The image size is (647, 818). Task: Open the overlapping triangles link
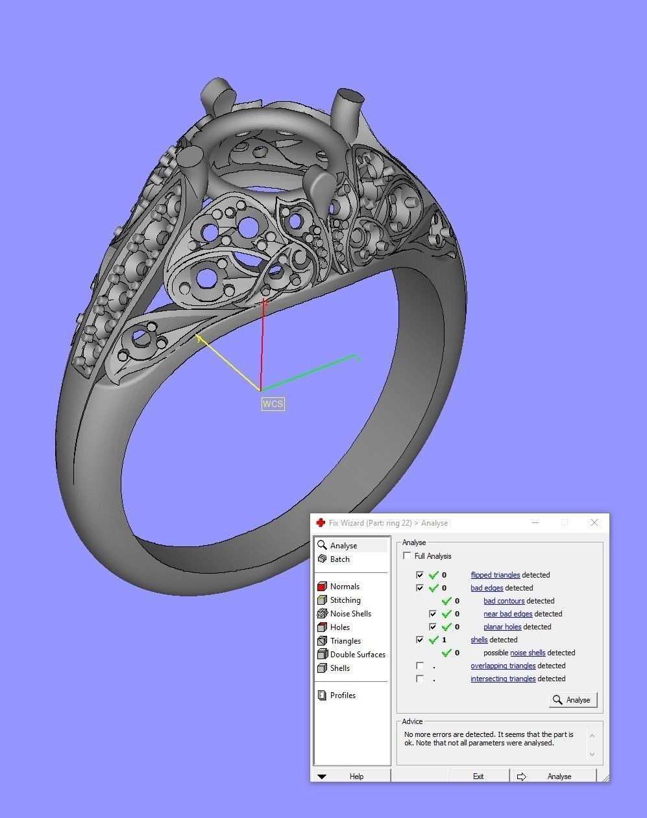coord(503,666)
